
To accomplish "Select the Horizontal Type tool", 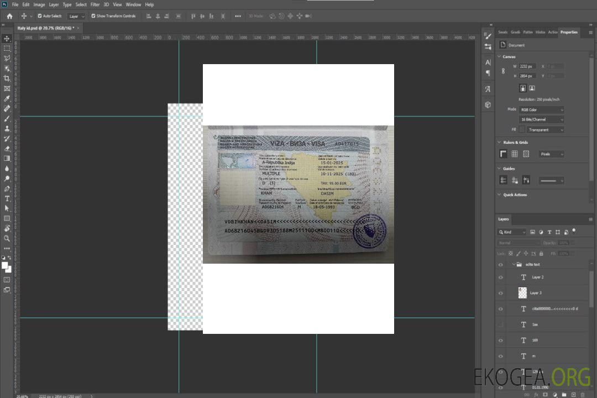I will [x=7, y=198].
